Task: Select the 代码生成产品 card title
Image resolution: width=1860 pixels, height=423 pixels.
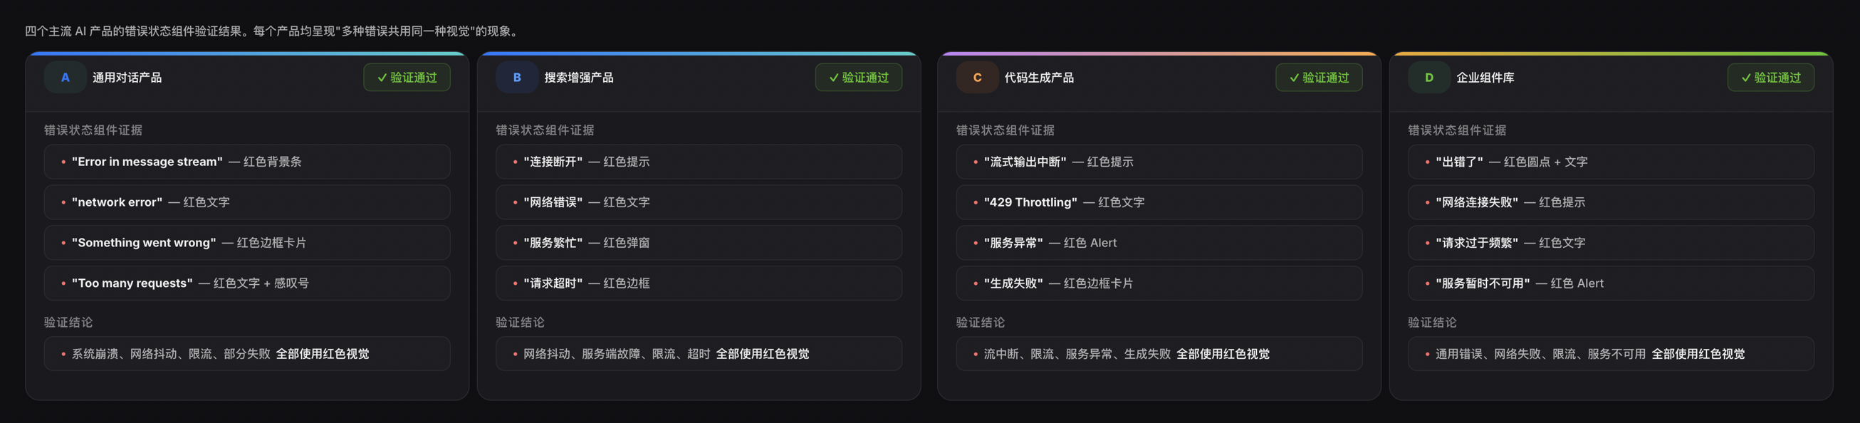Action: pyautogui.click(x=1039, y=77)
